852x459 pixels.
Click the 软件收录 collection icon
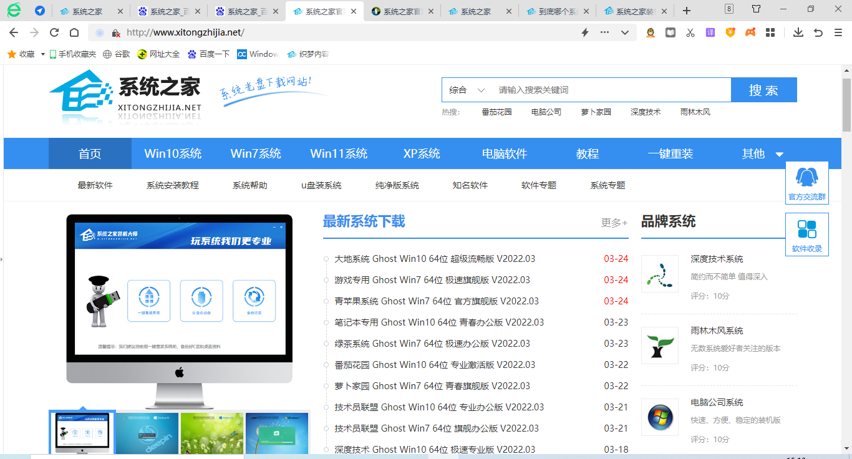[806, 233]
